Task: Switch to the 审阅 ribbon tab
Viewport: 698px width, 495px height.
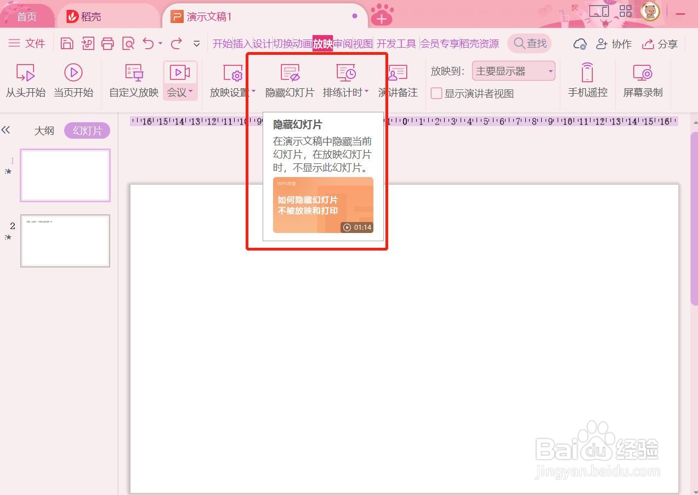Action: 343,44
